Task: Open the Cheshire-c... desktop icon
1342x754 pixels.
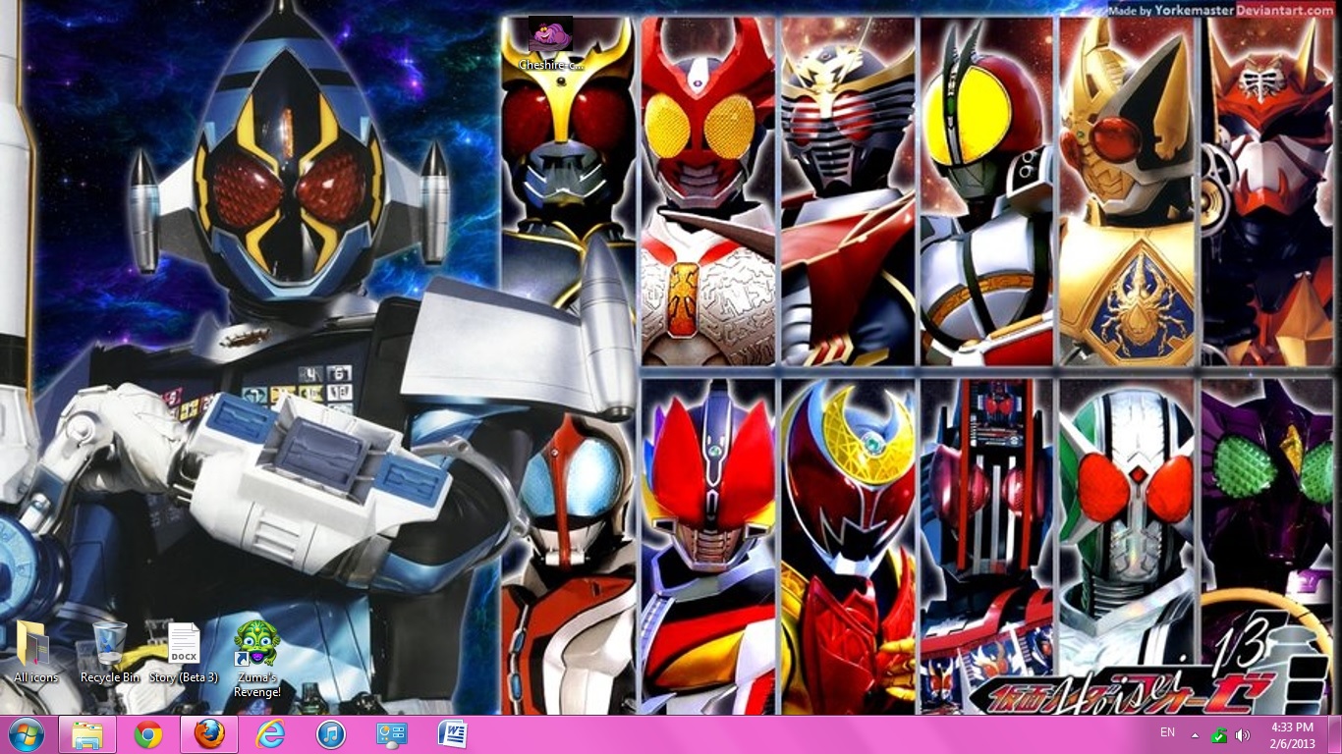Action: point(550,44)
